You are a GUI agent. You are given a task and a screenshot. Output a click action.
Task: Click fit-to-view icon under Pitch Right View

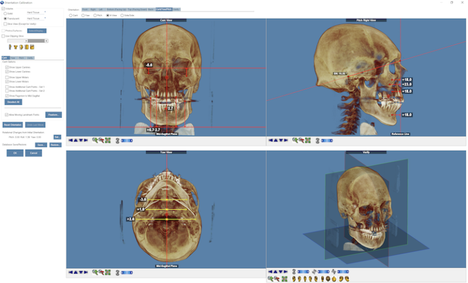308,140
